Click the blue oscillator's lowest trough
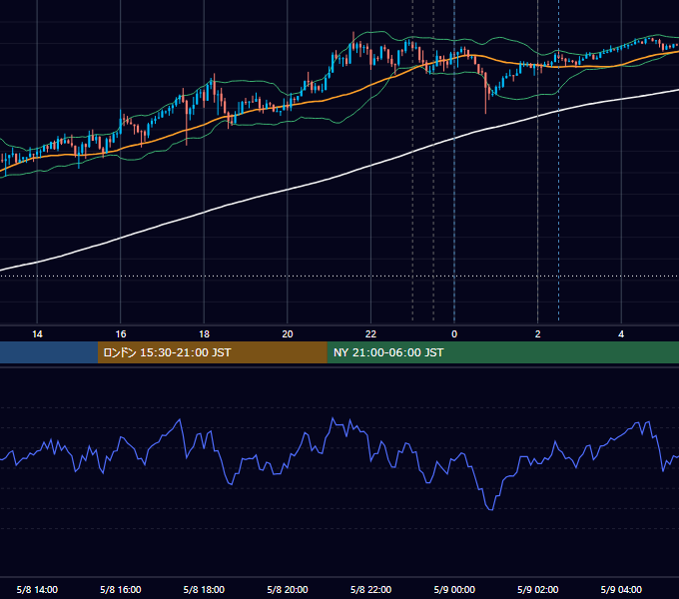The image size is (679, 599). tap(491, 509)
